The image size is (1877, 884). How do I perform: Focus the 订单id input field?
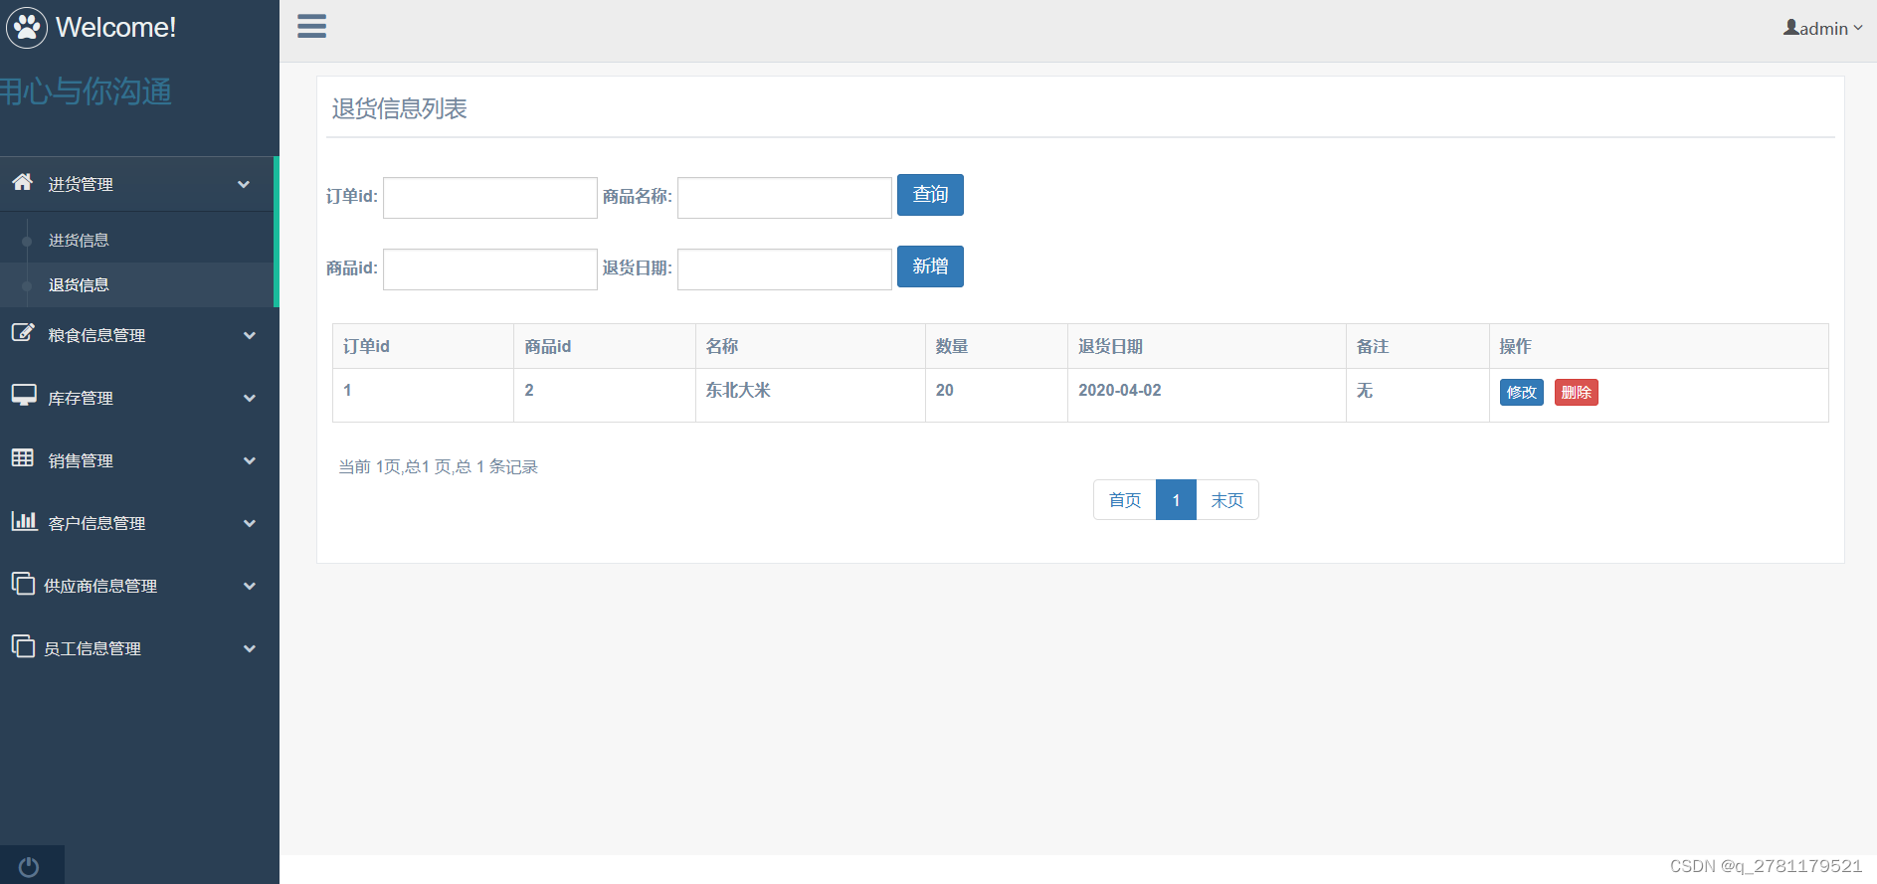coord(490,198)
